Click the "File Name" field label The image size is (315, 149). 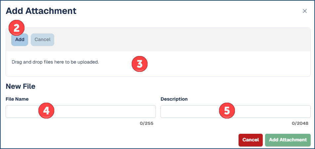click(x=17, y=99)
